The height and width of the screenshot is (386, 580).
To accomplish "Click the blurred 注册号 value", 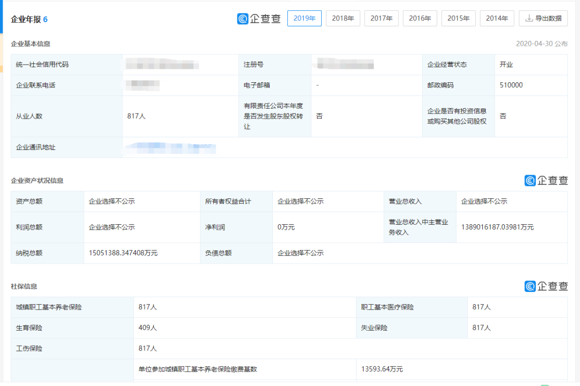I will (345, 65).
